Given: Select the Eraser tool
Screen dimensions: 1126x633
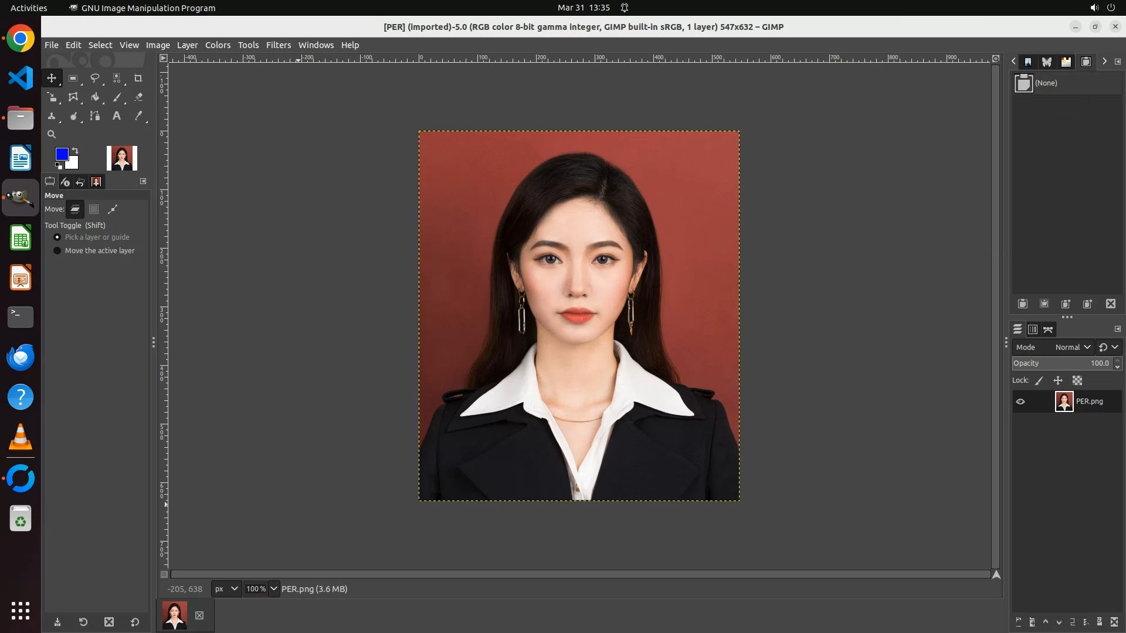Looking at the screenshot, I should pyautogui.click(x=138, y=97).
